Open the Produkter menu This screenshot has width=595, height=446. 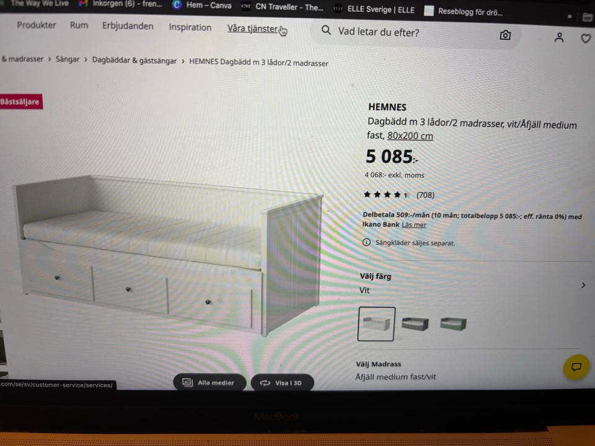pos(37,25)
